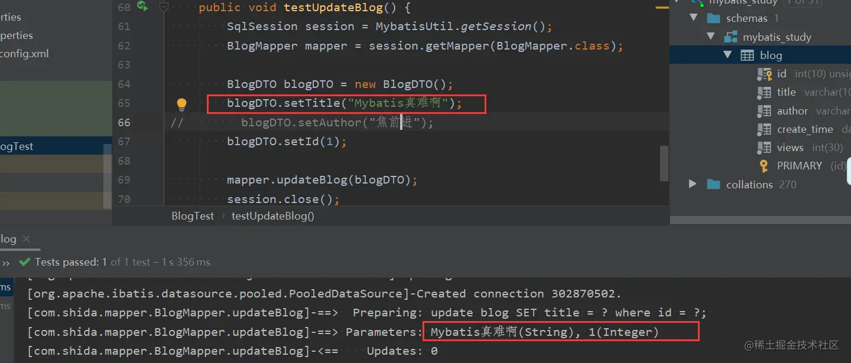Click the blogDTO.setId(1) statement
This screenshot has height=363, width=851.
point(287,142)
